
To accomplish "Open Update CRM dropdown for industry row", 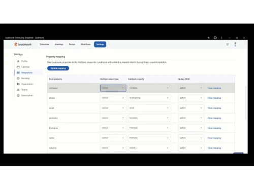I will [191, 148].
